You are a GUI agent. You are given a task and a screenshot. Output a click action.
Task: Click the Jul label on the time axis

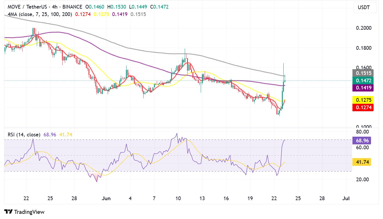pyautogui.click(x=346, y=198)
